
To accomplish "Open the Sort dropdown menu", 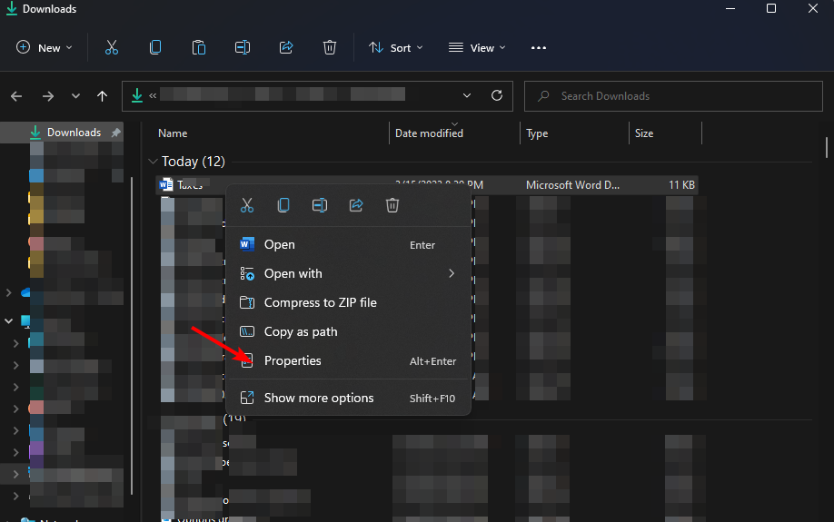I will point(395,48).
